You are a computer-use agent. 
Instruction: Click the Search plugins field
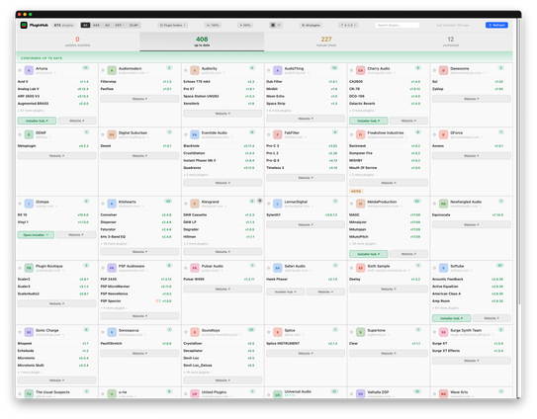pos(397,25)
